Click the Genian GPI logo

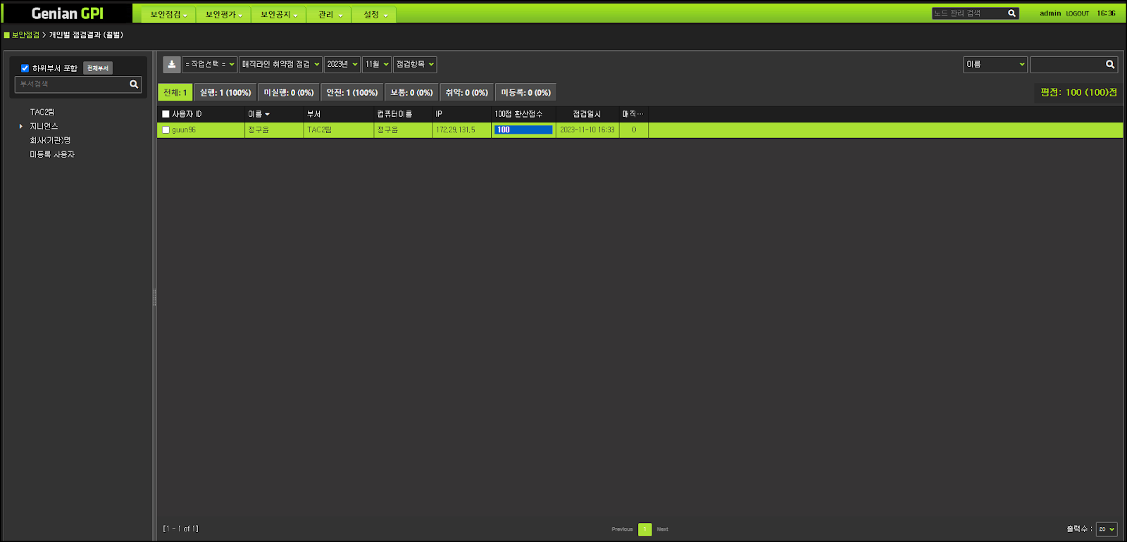point(68,13)
